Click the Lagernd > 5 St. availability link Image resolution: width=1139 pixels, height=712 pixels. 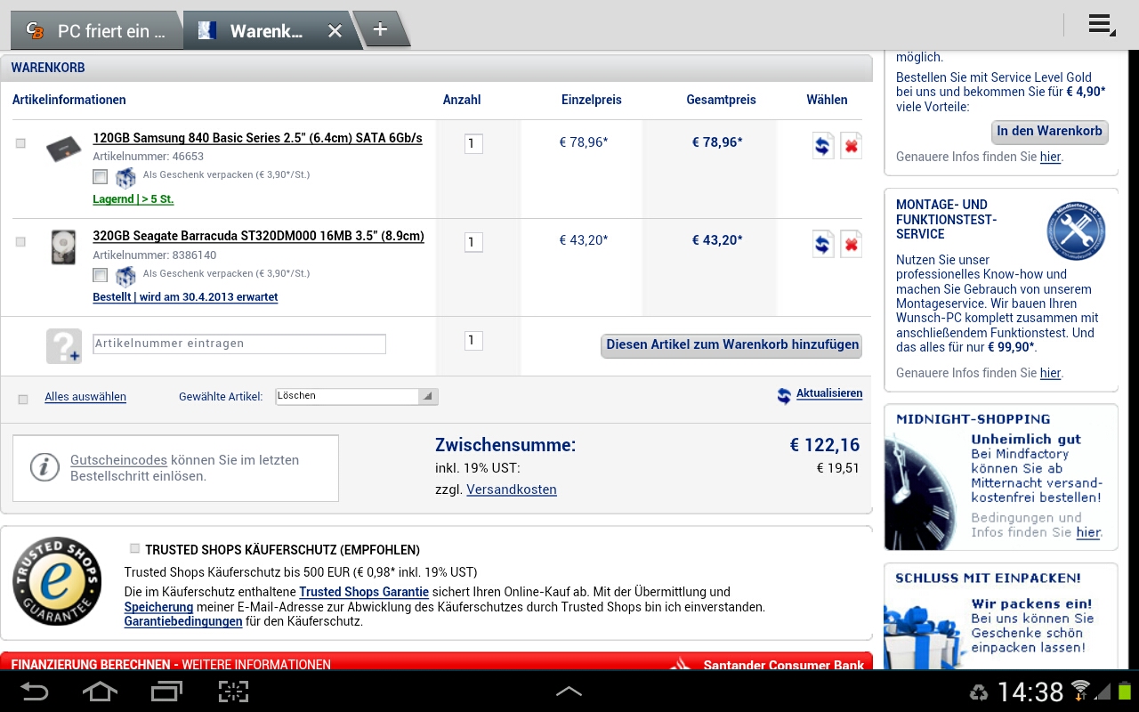[133, 199]
